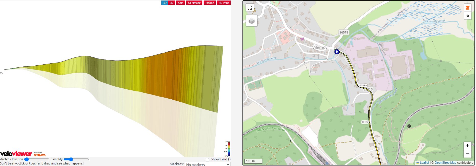Click the viewpoint symbol in the forest

click(x=409, y=126)
